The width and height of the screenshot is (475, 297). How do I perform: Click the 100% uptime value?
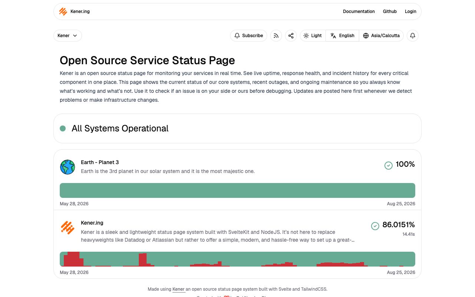pos(405,164)
